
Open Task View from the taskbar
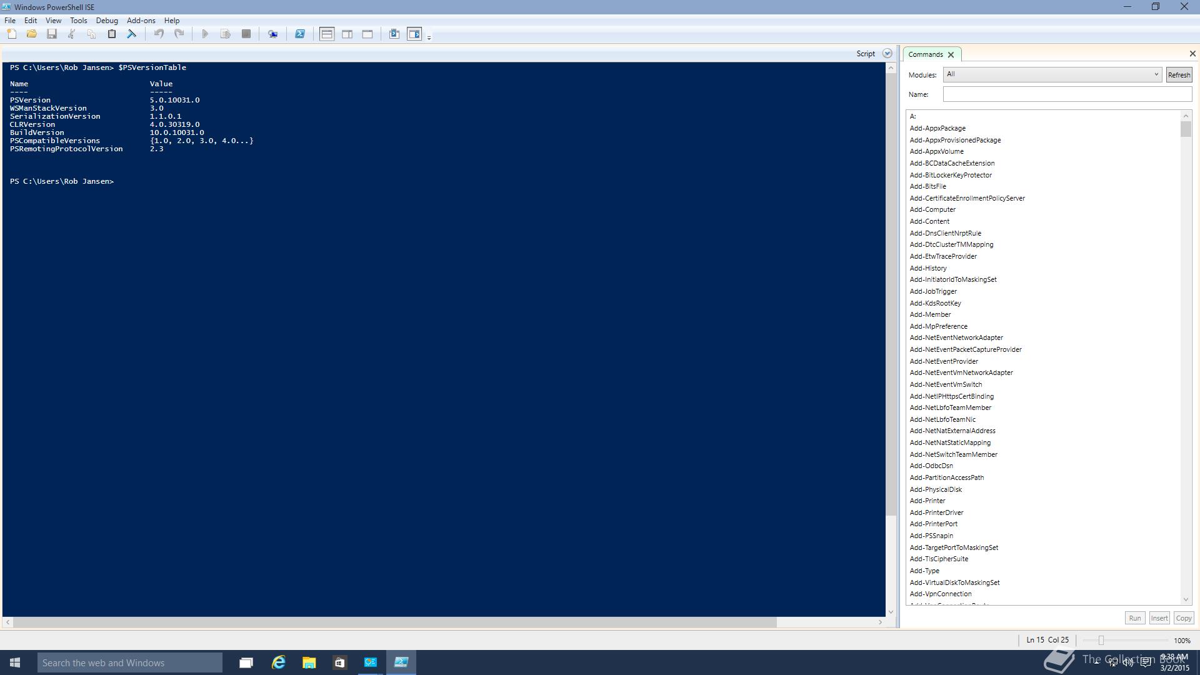click(x=246, y=662)
